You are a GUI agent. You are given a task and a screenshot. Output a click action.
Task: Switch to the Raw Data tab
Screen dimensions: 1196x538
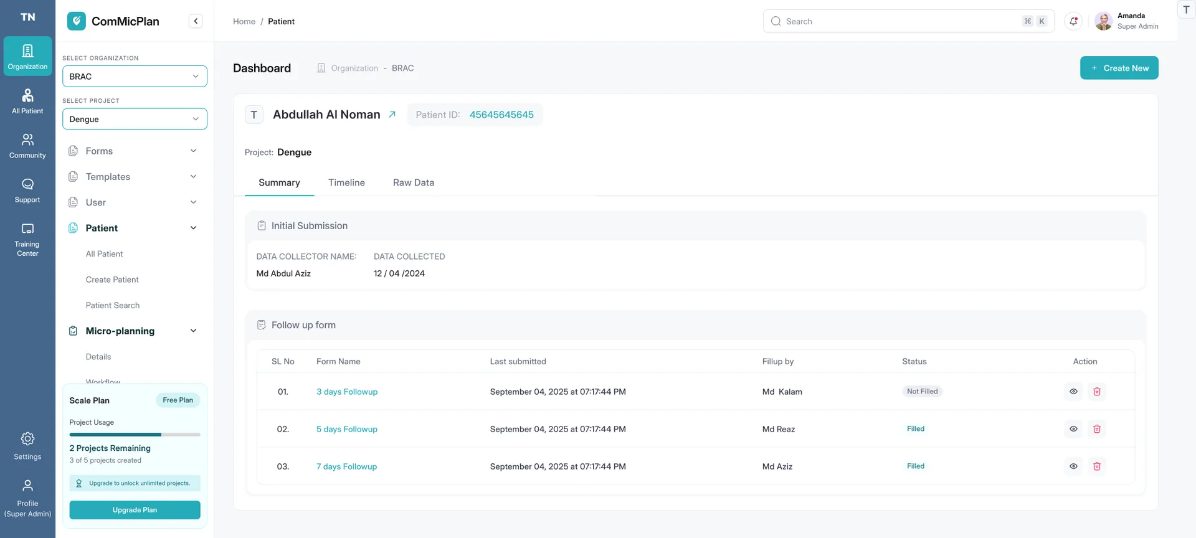(414, 182)
